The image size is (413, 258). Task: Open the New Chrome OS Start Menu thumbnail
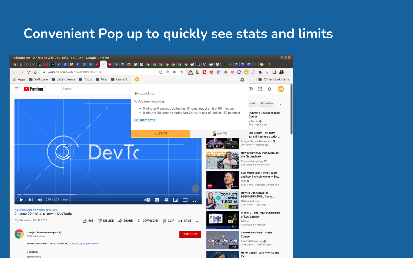[x=223, y=160]
